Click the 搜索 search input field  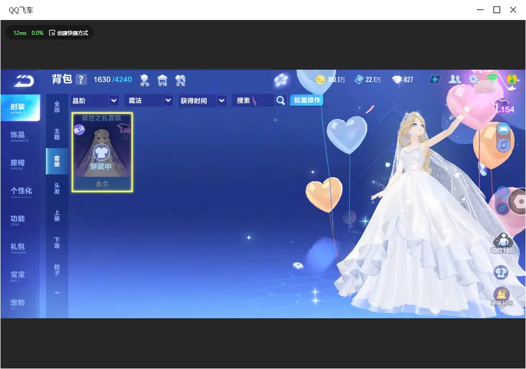click(x=253, y=100)
